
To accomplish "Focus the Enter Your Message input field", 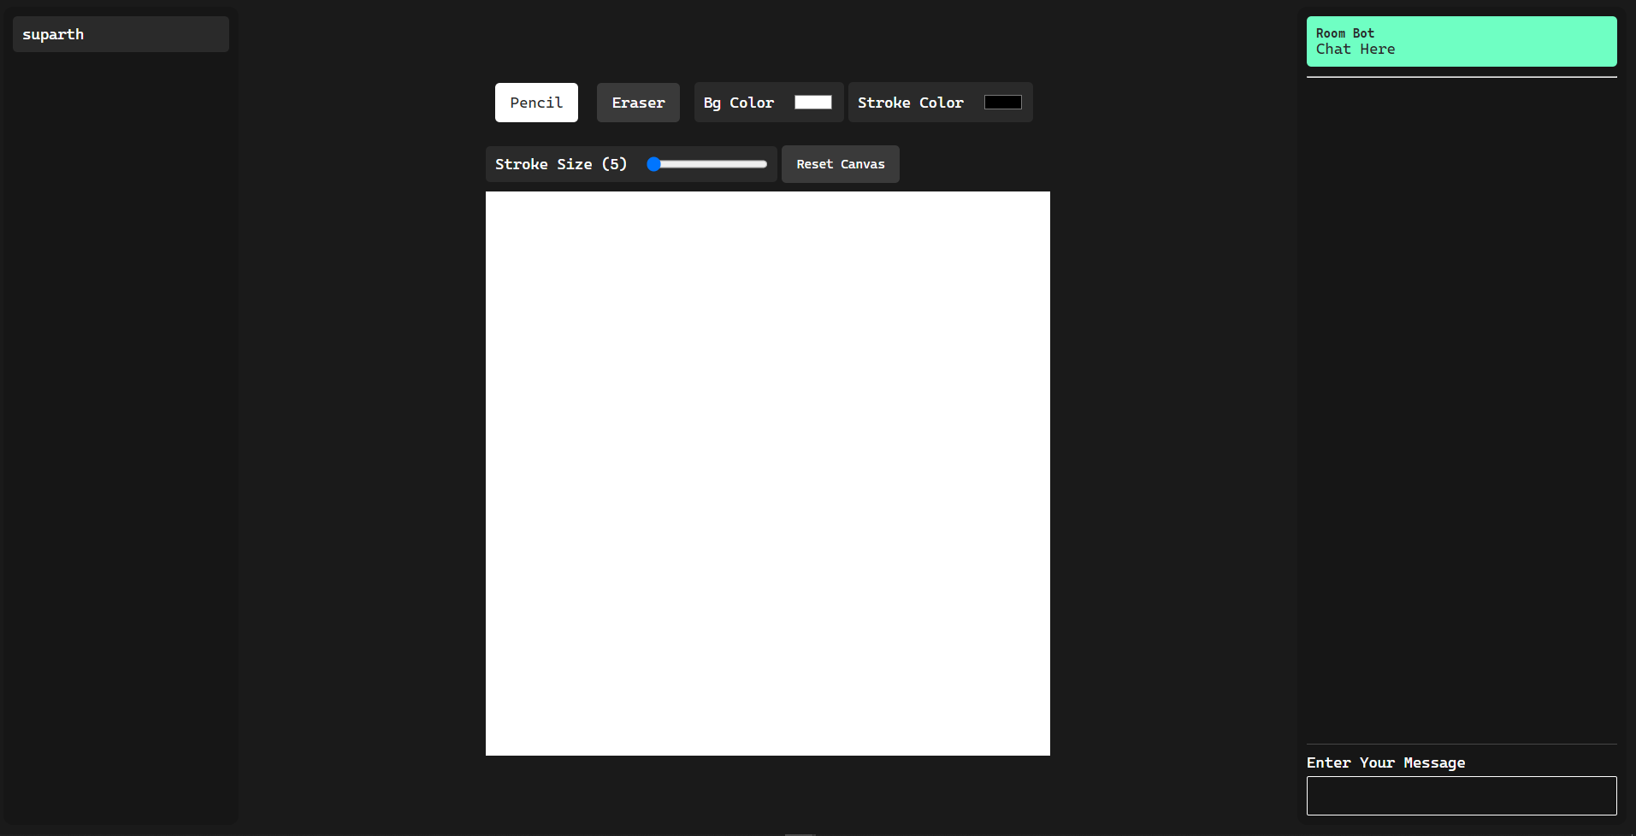I will (x=1462, y=796).
